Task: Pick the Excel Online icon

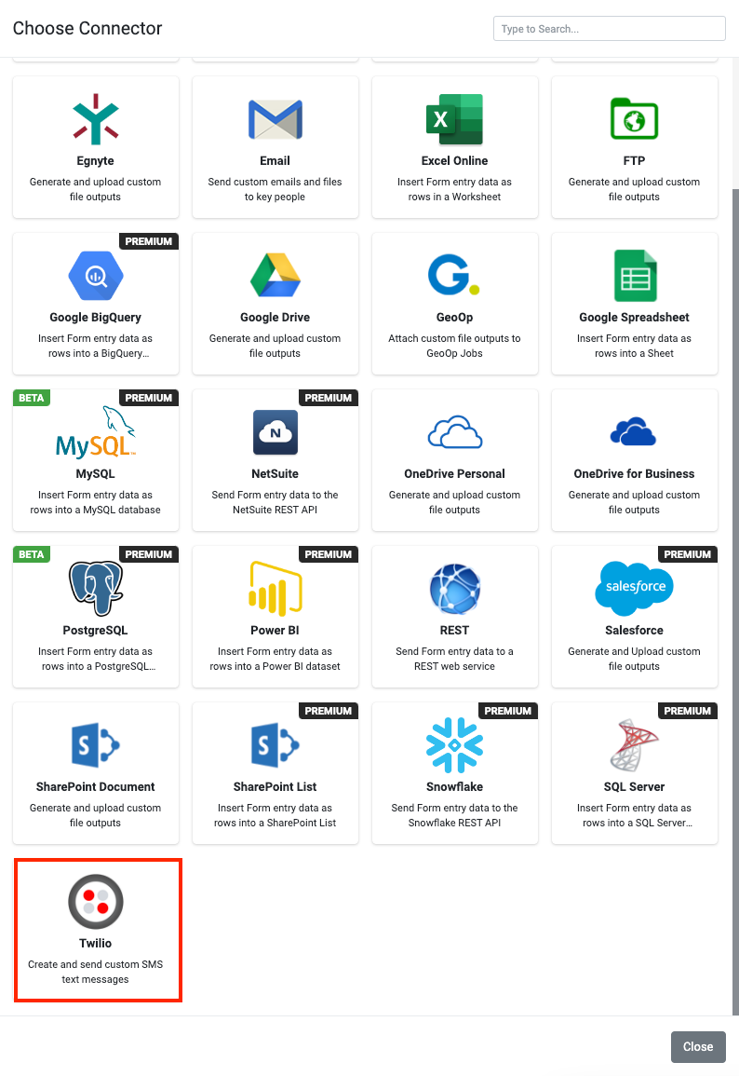Action: 454,119
